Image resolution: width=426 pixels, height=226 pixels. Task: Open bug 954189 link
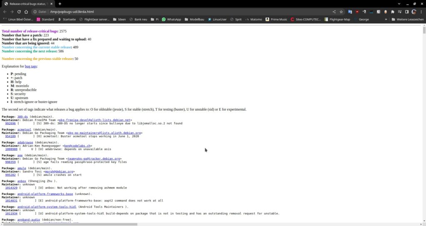click(10, 136)
